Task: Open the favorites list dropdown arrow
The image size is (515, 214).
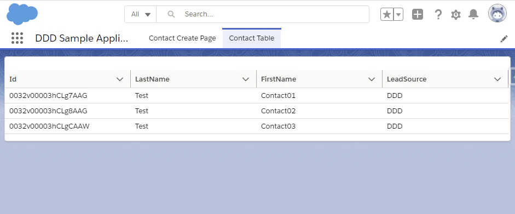Action: tap(398, 14)
